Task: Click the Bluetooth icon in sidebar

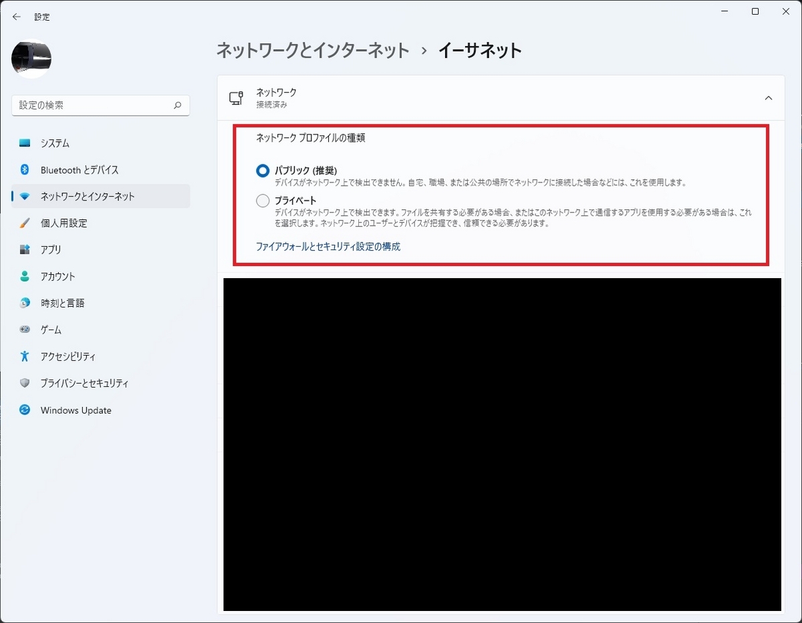Action: [x=25, y=170]
